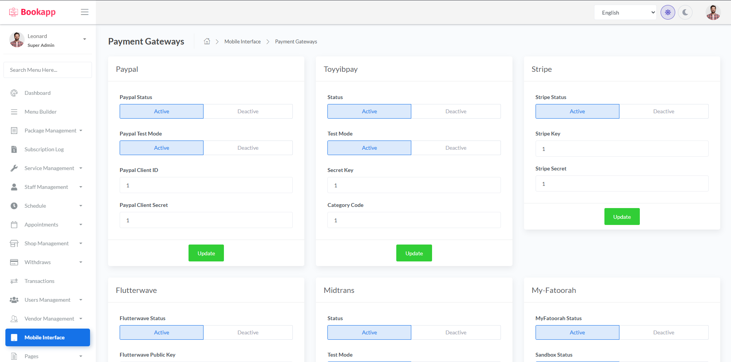Image resolution: width=731 pixels, height=362 pixels.
Task: Open the English language dropdown
Action: click(x=625, y=12)
